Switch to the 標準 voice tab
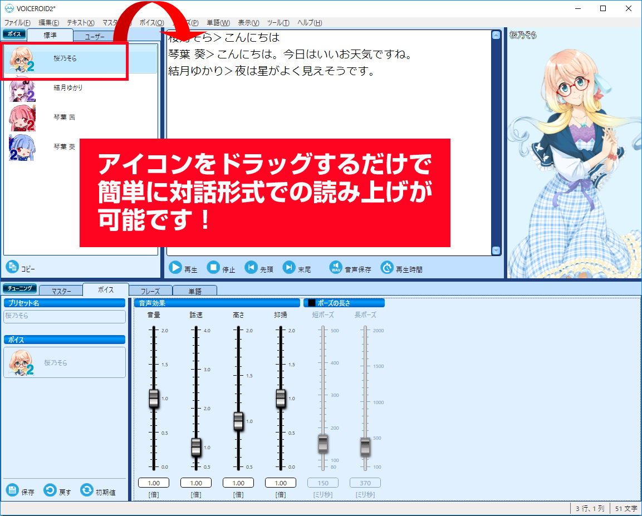The width and height of the screenshot is (642, 516). [50, 36]
